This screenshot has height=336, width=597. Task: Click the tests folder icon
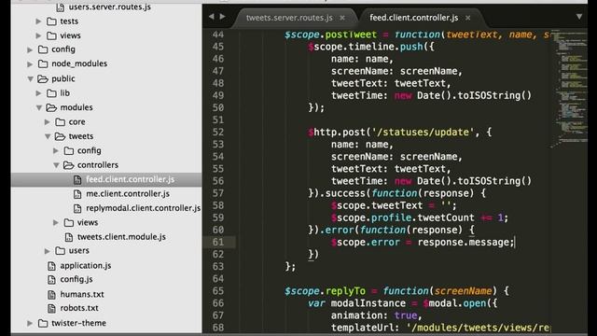(51, 21)
